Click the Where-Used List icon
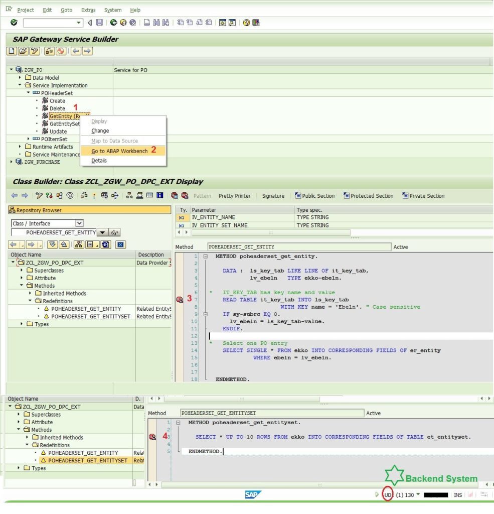 [115, 195]
